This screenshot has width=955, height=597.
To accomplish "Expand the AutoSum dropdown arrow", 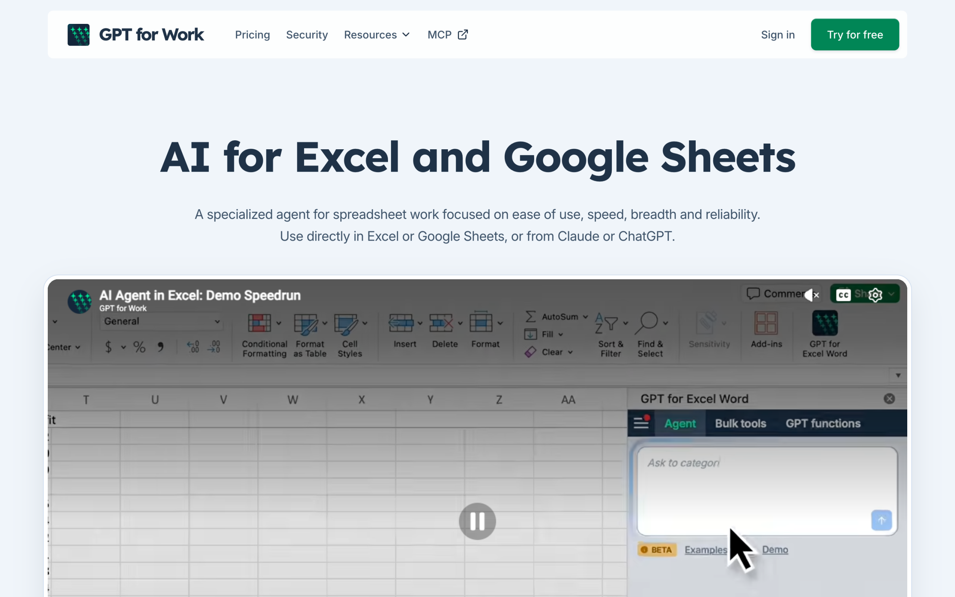I will (586, 317).
